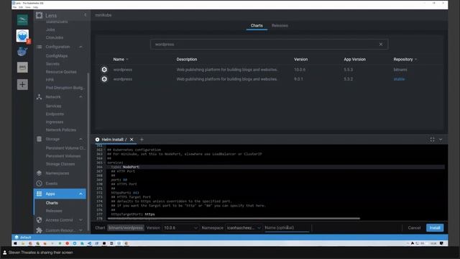Click the Cancel button
Screen dimensions: 460x259
[x=414, y=228]
